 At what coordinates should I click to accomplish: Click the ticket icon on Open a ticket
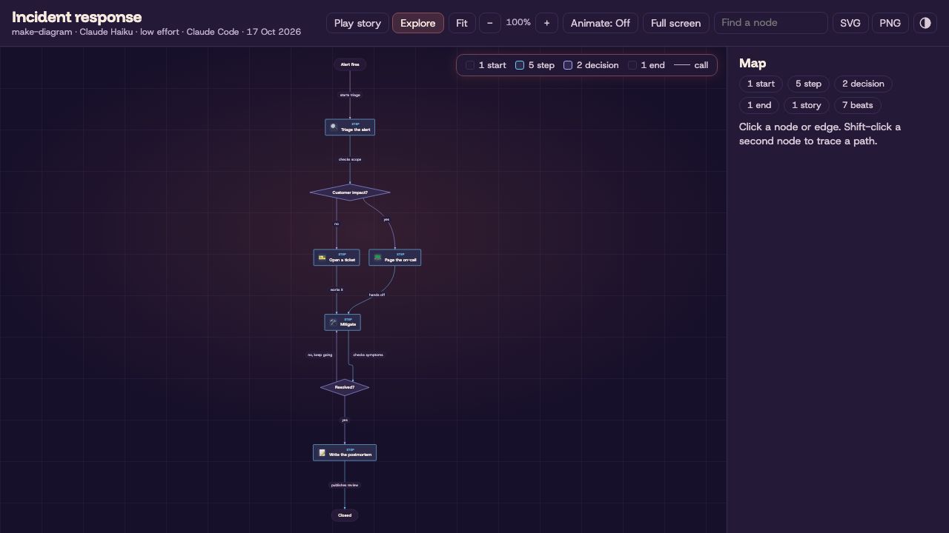[x=322, y=258]
